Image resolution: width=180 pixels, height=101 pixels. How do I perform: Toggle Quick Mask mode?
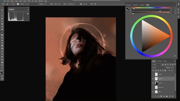(x=2, y=76)
